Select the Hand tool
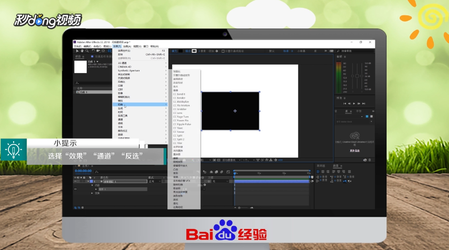The image size is (449, 250). pyautogui.click(x=82, y=51)
